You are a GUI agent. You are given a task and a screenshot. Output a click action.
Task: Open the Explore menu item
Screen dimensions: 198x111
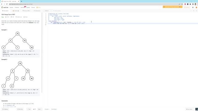[11, 7]
